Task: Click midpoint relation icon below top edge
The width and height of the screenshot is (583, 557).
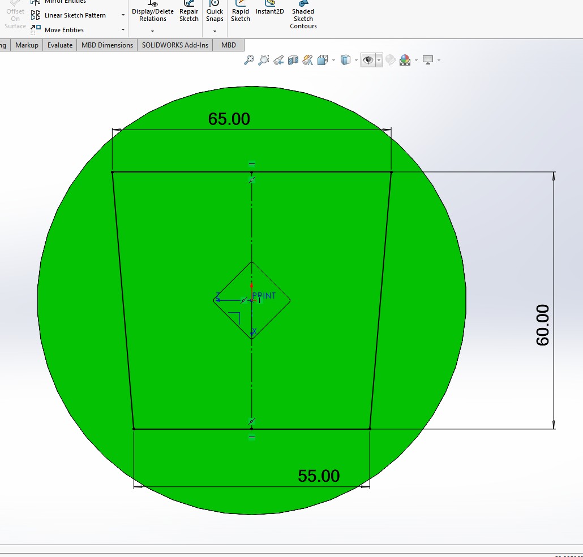Action: [252, 180]
